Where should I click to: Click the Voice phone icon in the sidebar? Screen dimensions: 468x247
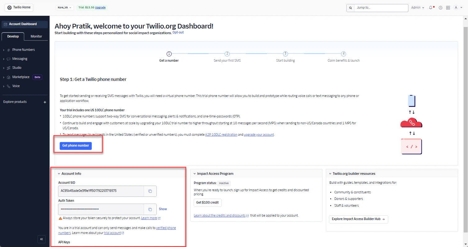pos(8,86)
